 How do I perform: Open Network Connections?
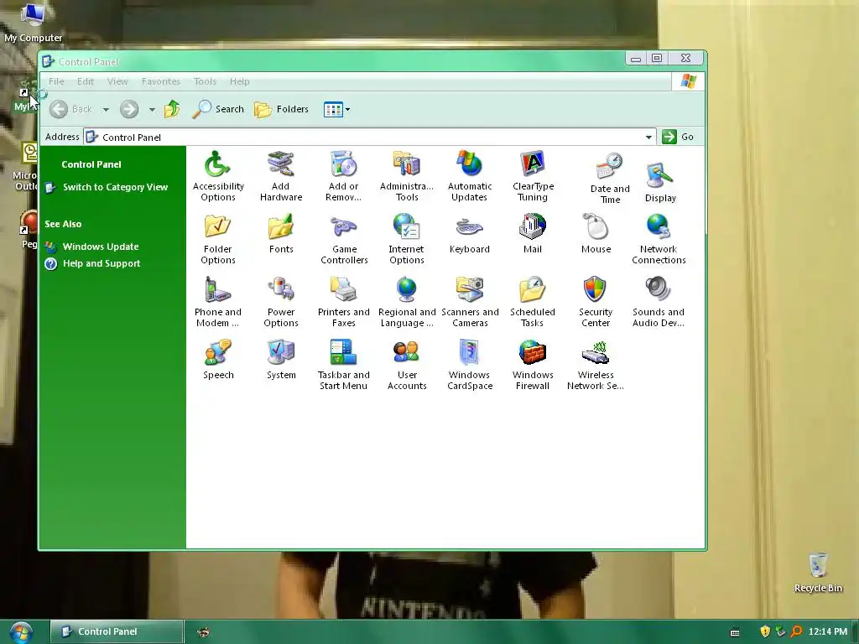659,239
